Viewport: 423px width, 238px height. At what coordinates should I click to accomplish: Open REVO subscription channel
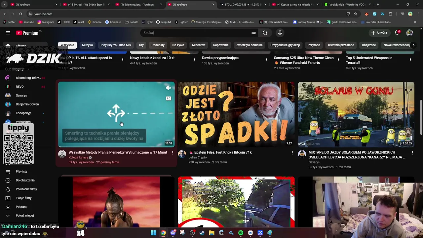coord(25,87)
